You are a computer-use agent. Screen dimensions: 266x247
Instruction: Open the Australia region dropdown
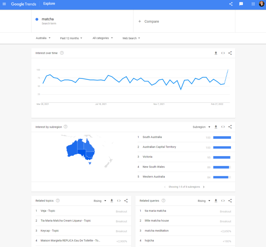(43, 38)
